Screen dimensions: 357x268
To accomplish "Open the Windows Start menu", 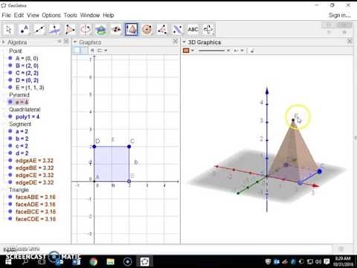I will pyautogui.click(x=8, y=262).
